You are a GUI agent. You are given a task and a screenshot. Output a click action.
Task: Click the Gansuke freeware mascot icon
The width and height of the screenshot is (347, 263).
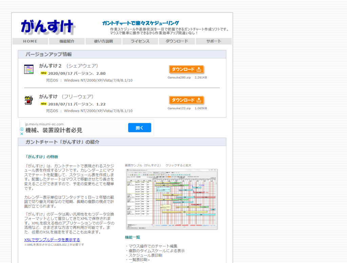coord(28,100)
